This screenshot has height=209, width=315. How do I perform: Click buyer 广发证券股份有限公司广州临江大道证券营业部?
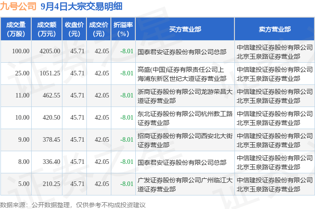pyautogui.click(x=185, y=185)
